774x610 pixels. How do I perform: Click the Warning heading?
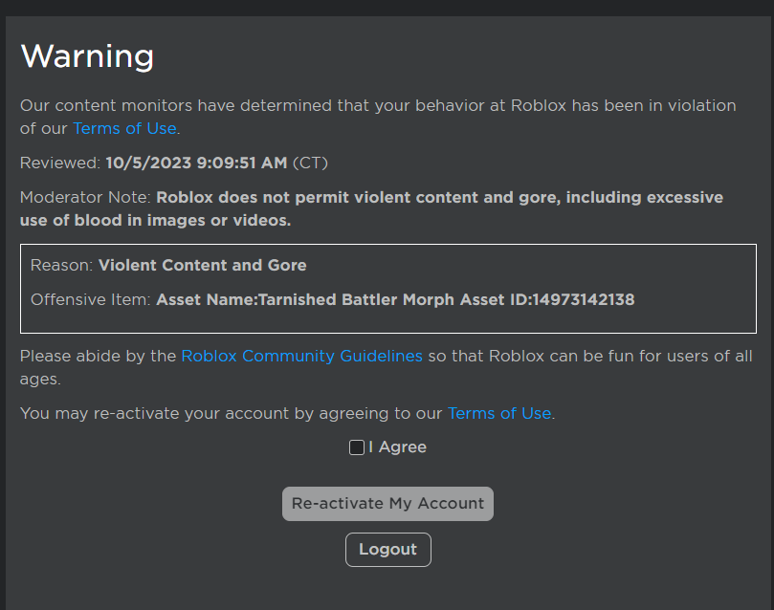(x=87, y=55)
